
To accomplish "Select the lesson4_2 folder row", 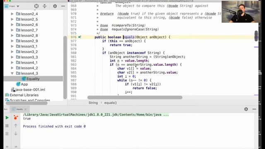I will 33,68.
